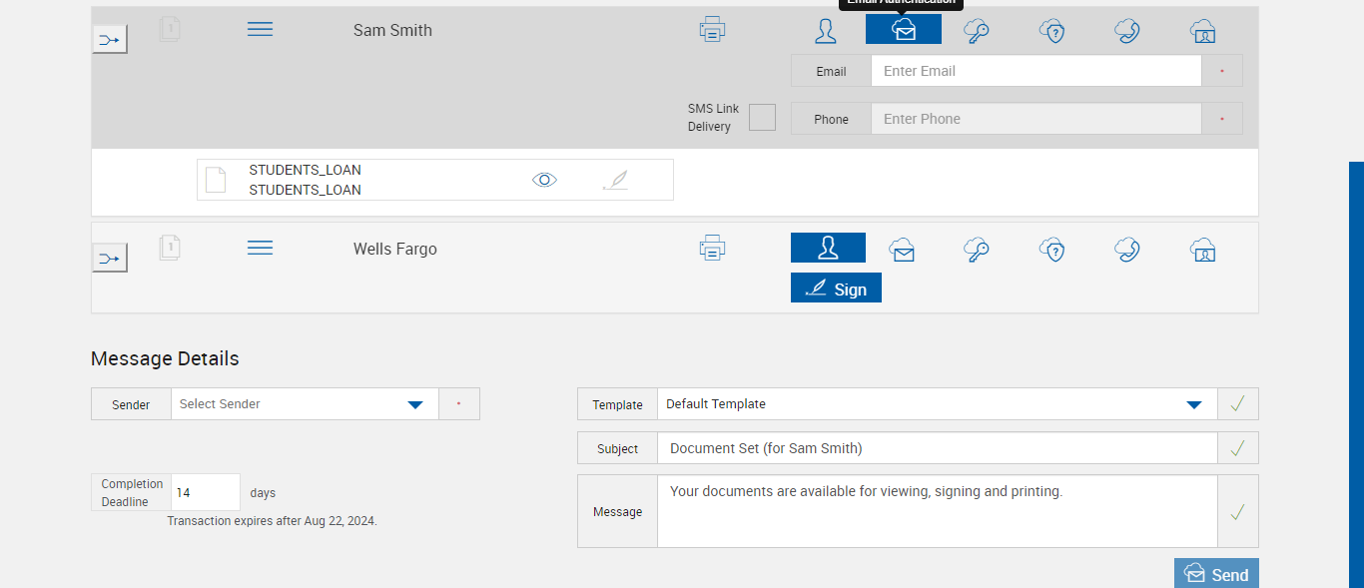
Task: Select security question authentication for Wells Fargo
Action: pyautogui.click(x=1051, y=250)
